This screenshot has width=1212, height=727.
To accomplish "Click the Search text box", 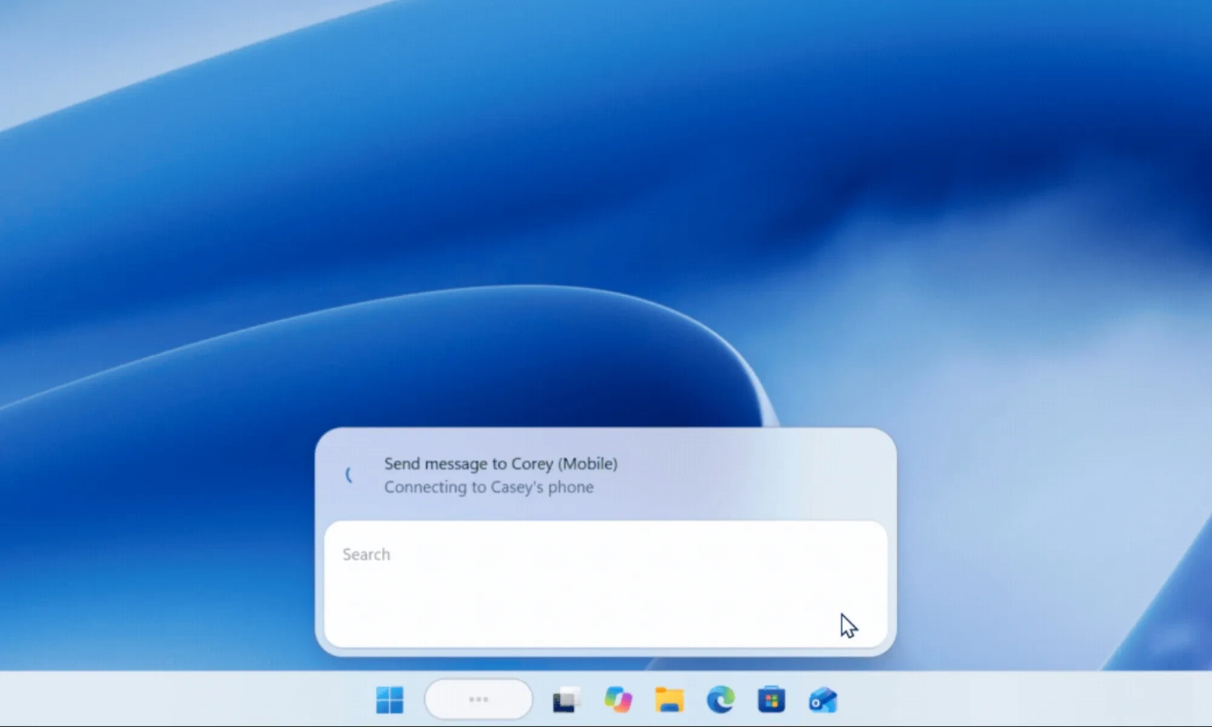I will pyautogui.click(x=606, y=584).
